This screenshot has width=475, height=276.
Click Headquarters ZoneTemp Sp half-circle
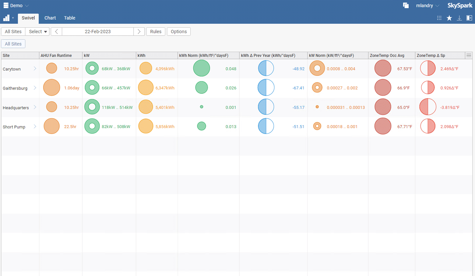tap(427, 107)
